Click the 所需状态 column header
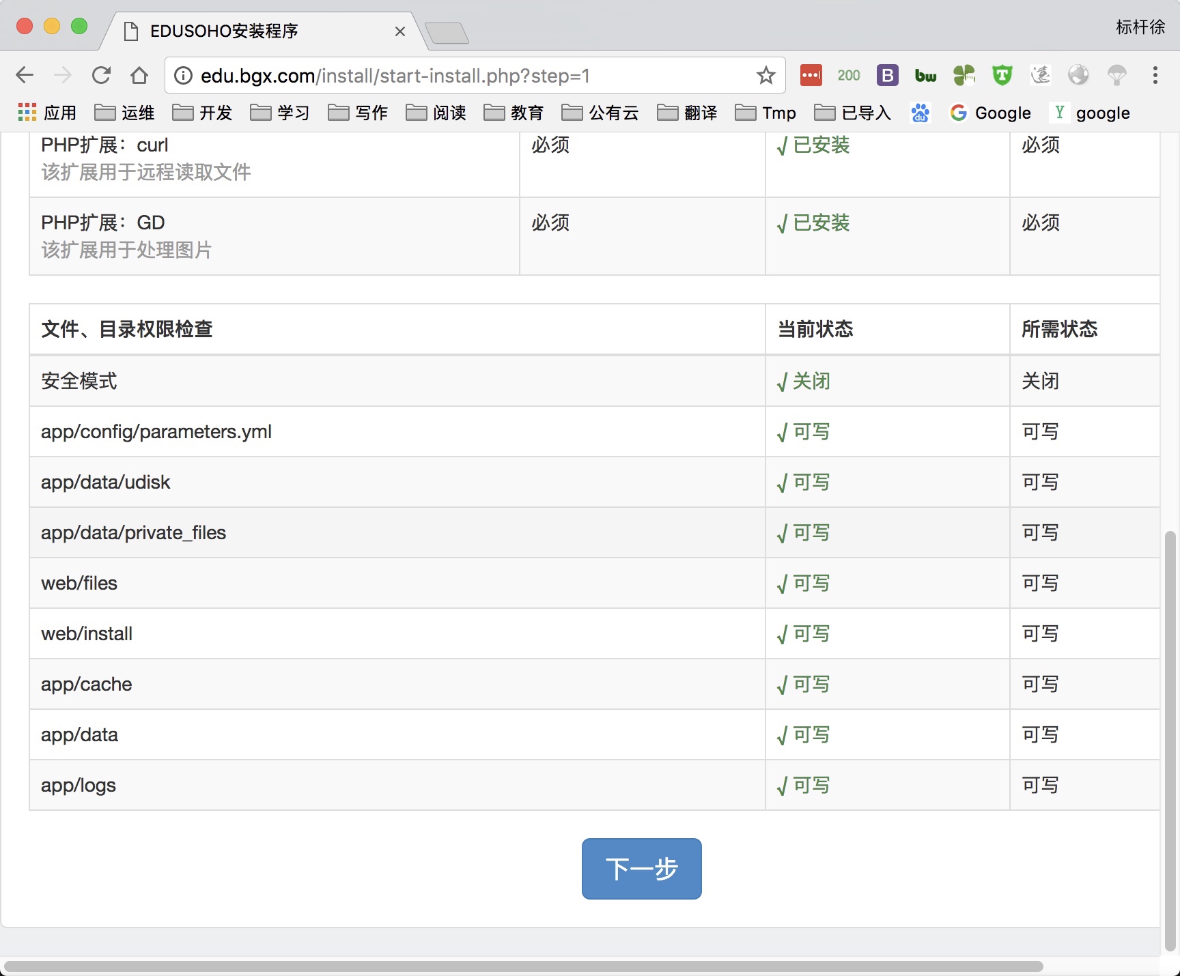This screenshot has width=1180, height=976. [1059, 329]
